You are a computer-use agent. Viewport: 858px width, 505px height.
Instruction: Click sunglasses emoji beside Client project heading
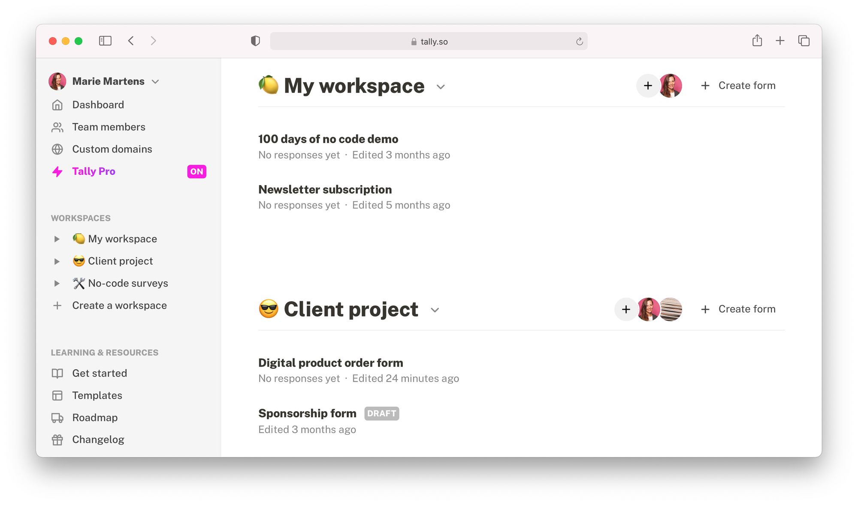pyautogui.click(x=269, y=309)
